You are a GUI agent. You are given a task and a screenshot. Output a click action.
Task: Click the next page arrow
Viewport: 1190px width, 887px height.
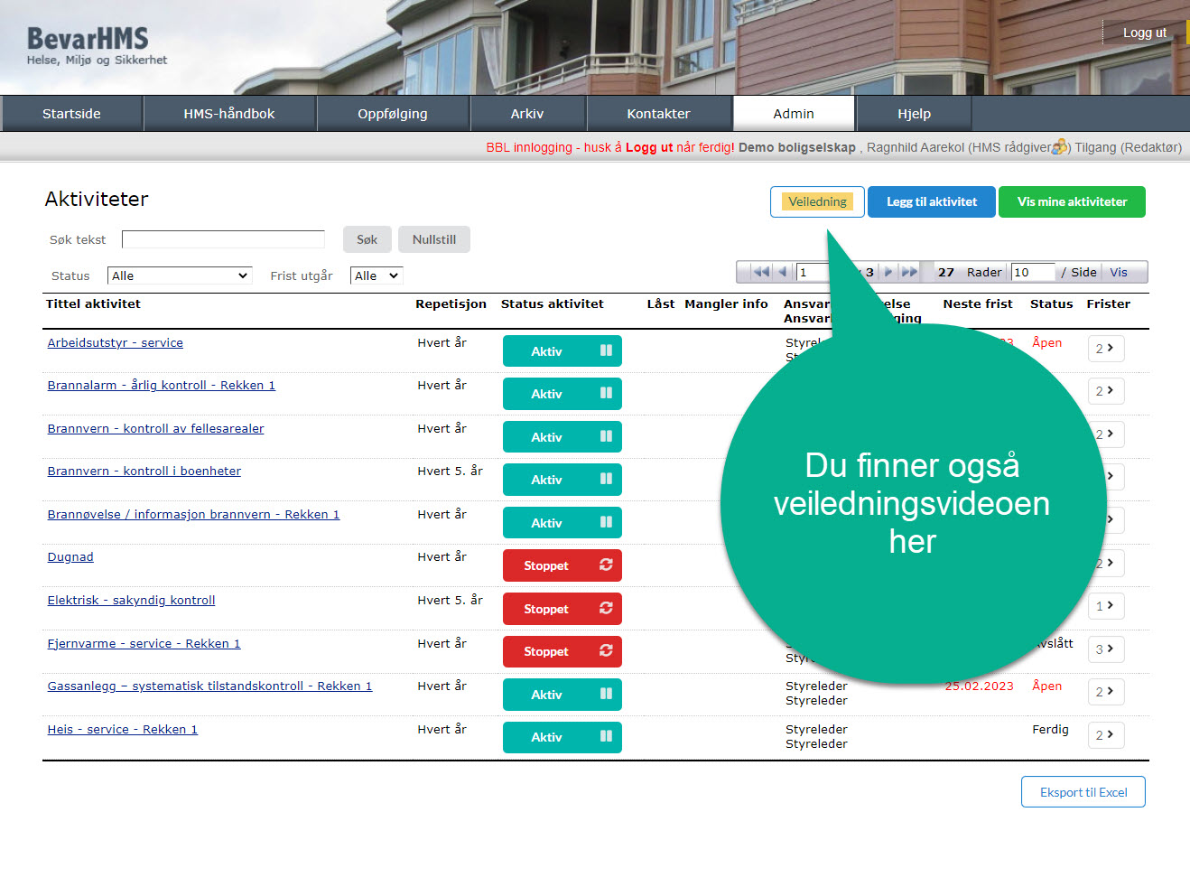(888, 272)
